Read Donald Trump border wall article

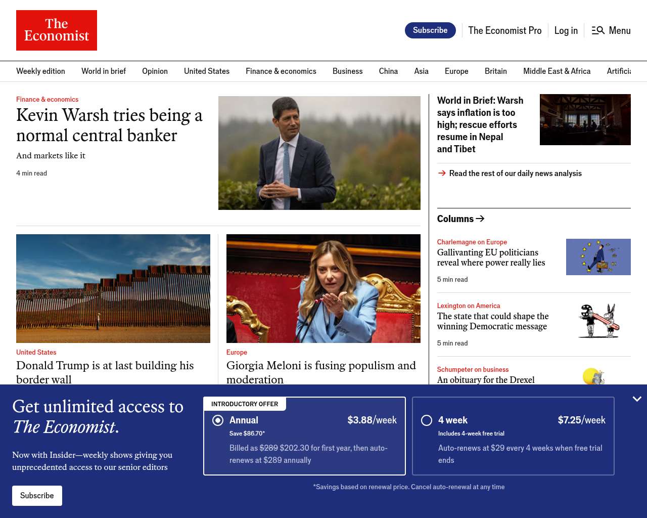[105, 372]
